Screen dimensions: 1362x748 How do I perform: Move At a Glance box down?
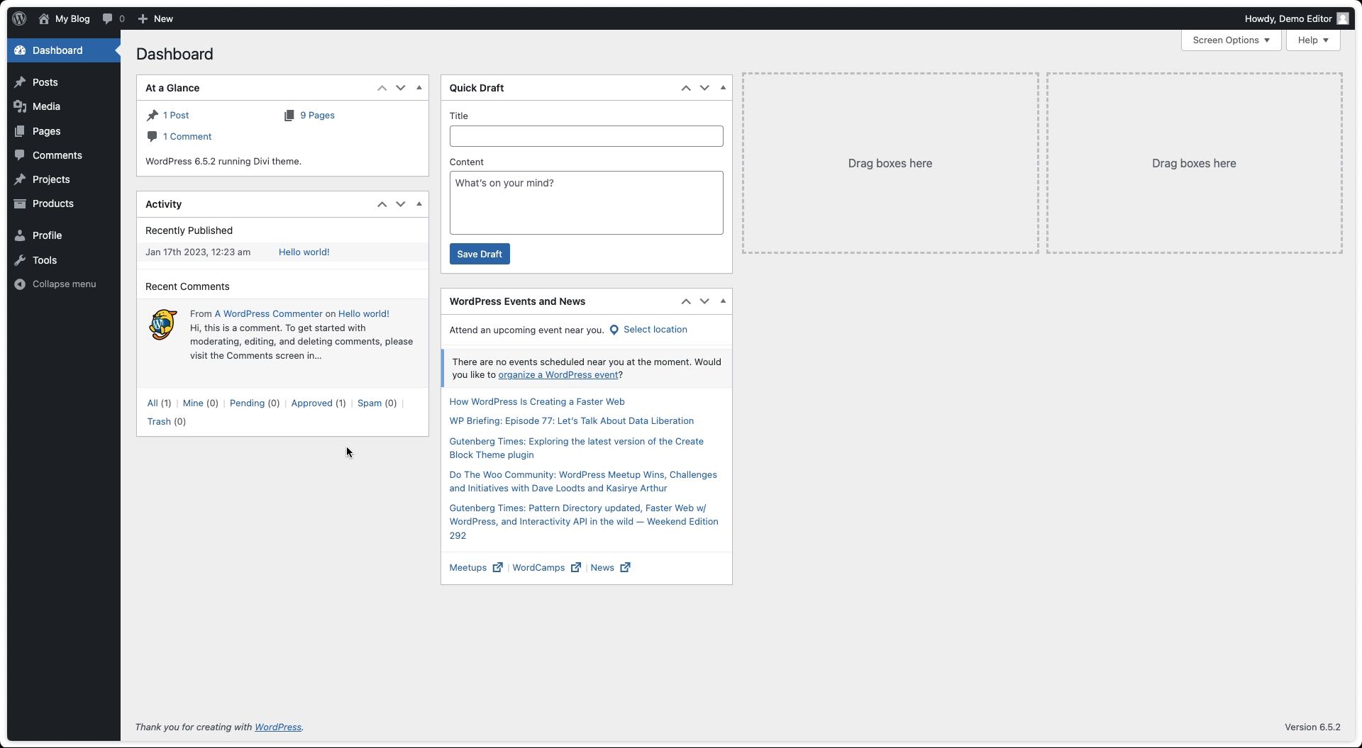[401, 88]
